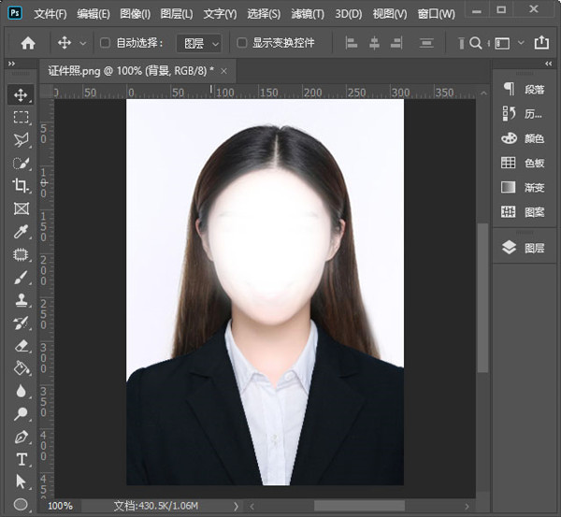Open the 图层 (Layers) panel
This screenshot has width=561, height=517.
524,248
